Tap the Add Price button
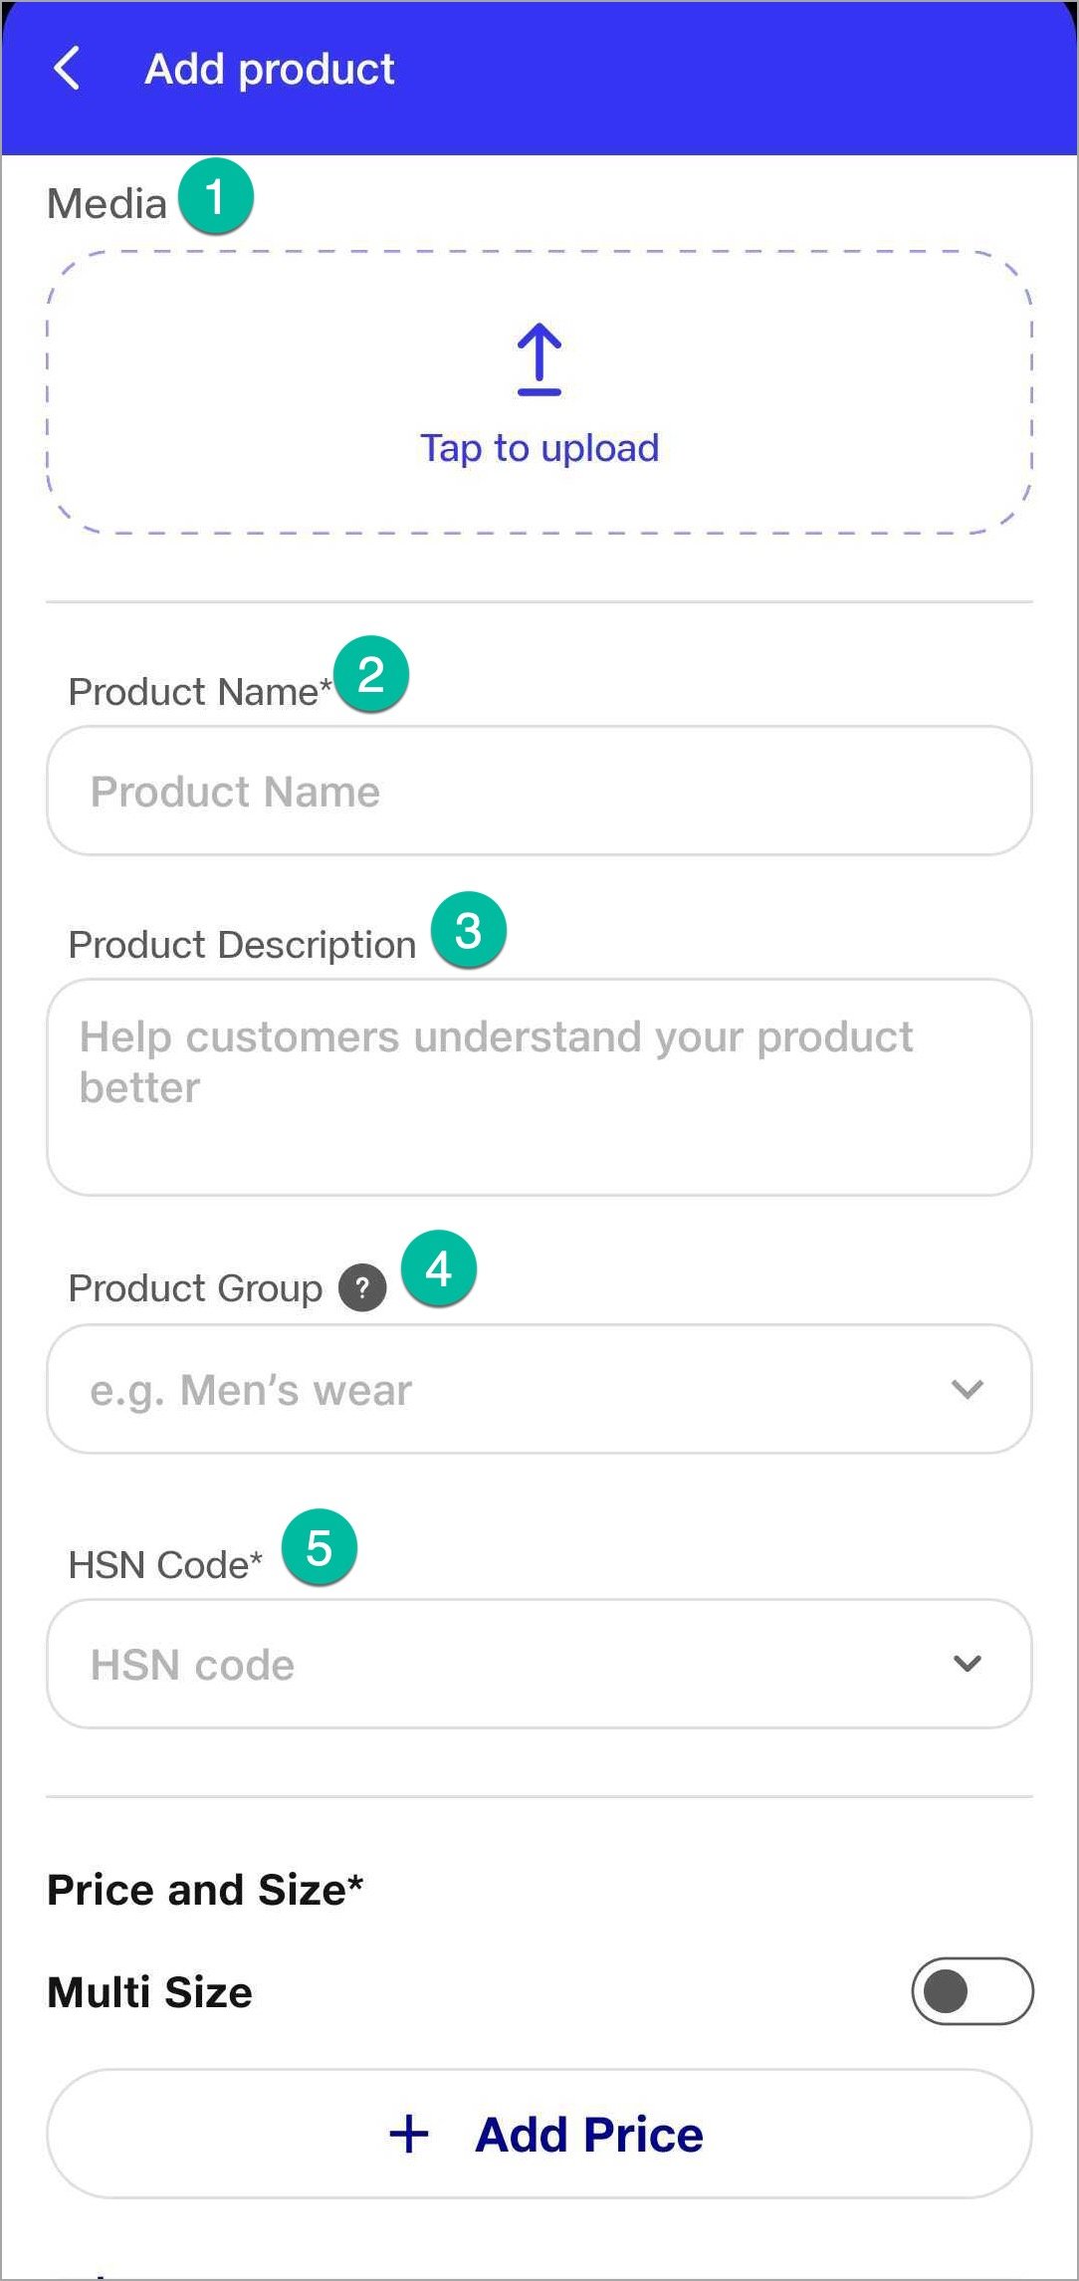Image resolution: width=1079 pixels, height=2281 pixels. coord(539,2135)
